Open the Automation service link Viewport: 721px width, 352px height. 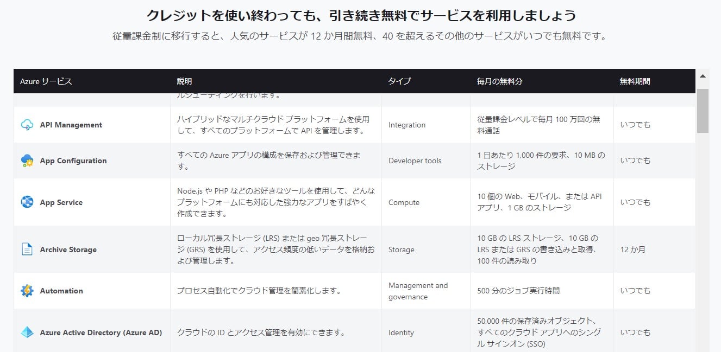[x=61, y=291]
